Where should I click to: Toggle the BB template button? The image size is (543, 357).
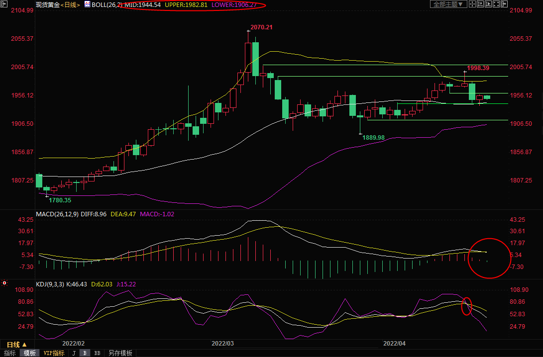pos(97,353)
